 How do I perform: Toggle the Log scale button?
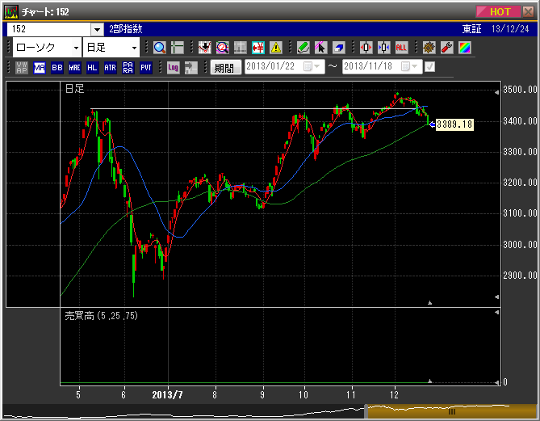(172, 68)
